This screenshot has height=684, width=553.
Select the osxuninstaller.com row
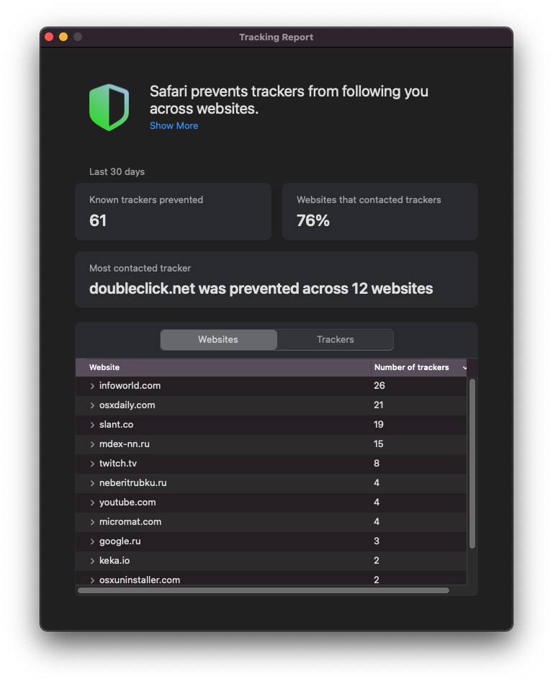[x=271, y=579]
